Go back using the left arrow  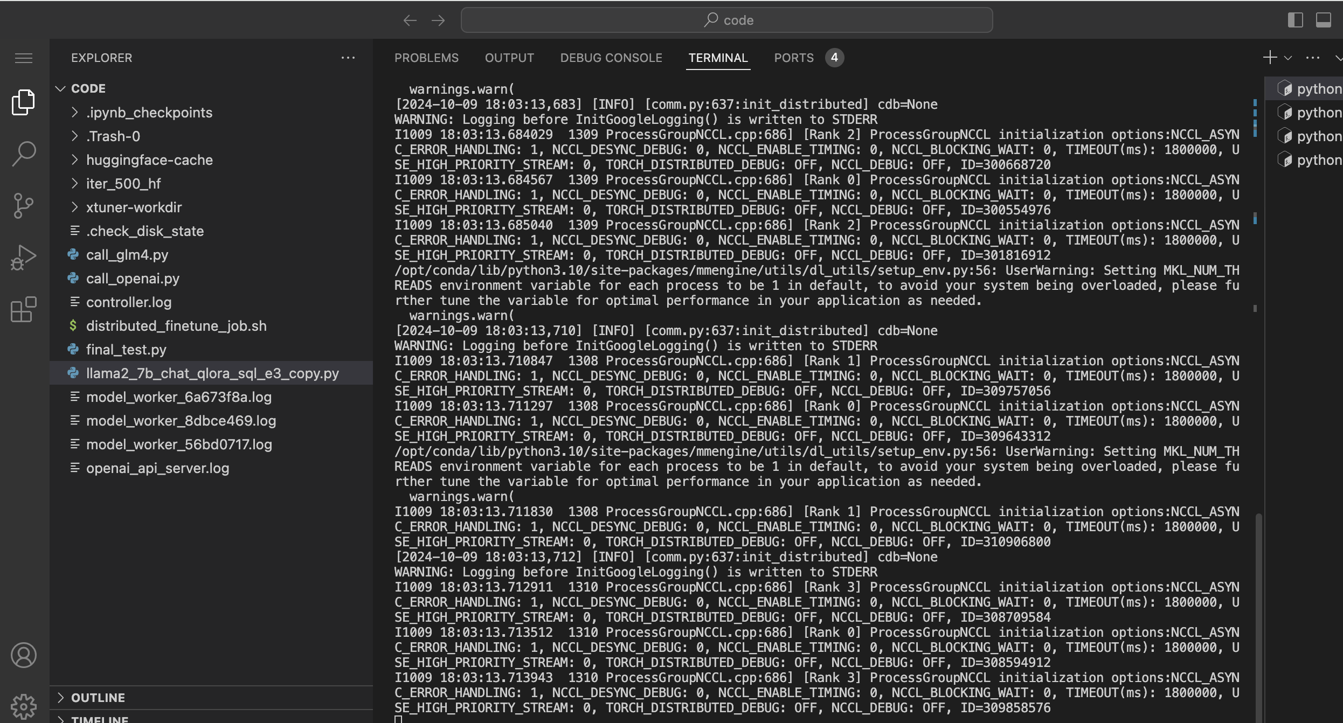coord(410,20)
